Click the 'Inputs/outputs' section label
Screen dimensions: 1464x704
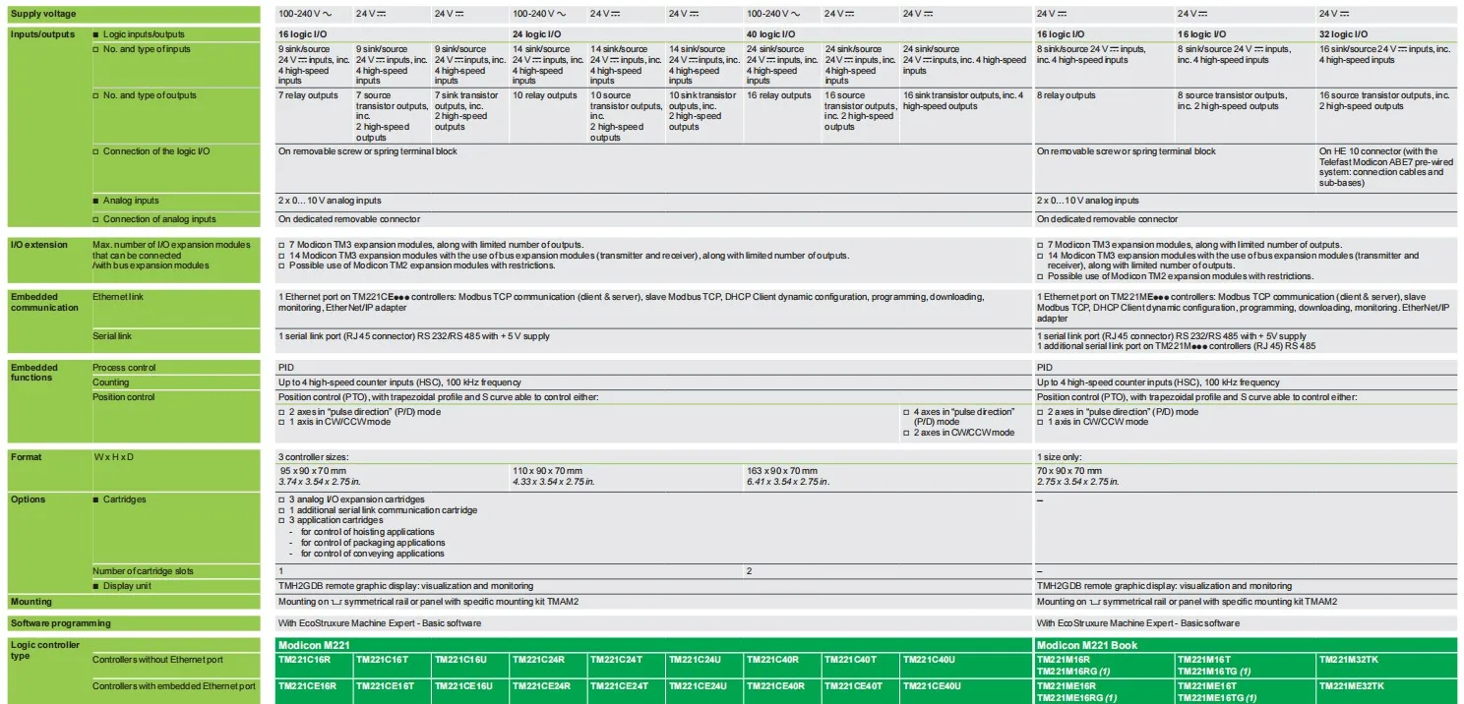pyautogui.click(x=42, y=34)
